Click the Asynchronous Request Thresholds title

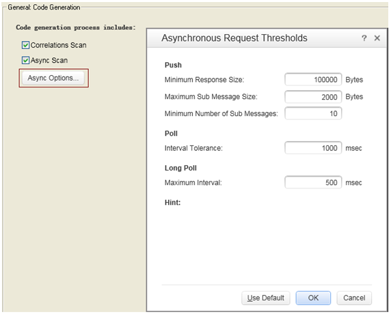(x=234, y=38)
